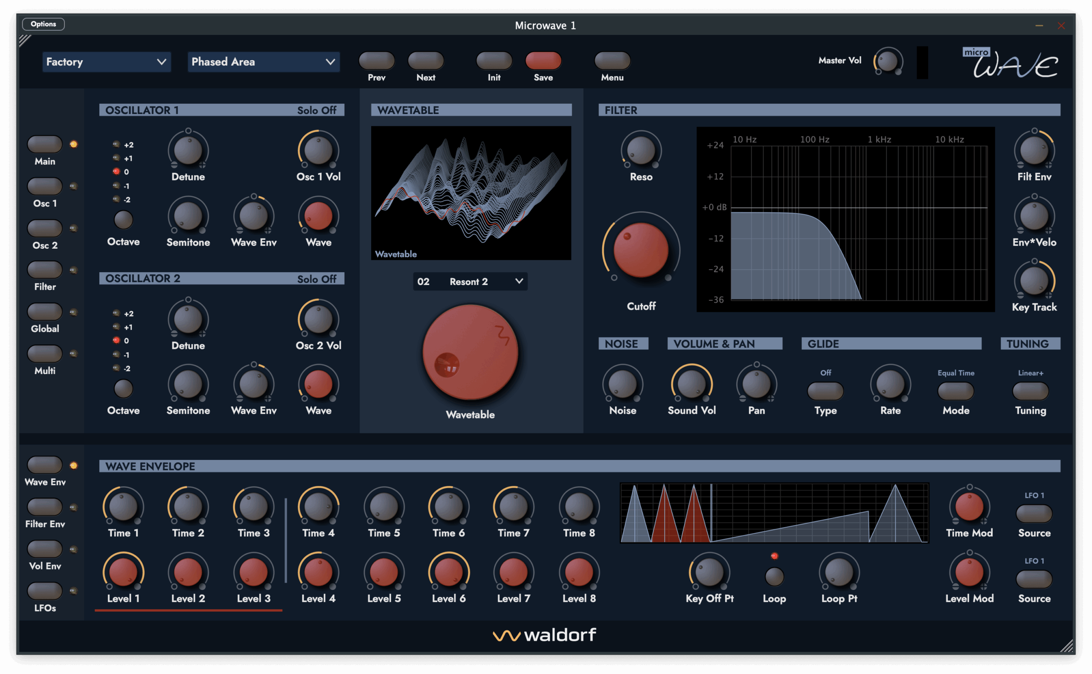This screenshot has height=674, width=1092.
Task: Toggle the Glide Type button
Action: (x=825, y=391)
